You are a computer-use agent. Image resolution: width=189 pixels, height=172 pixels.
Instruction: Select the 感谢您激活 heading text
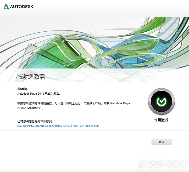pyautogui.click(x=31, y=77)
